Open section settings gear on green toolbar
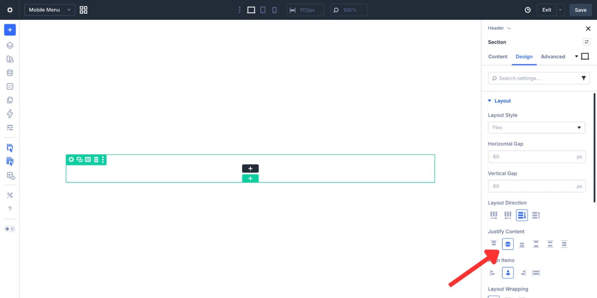 [x=71, y=159]
